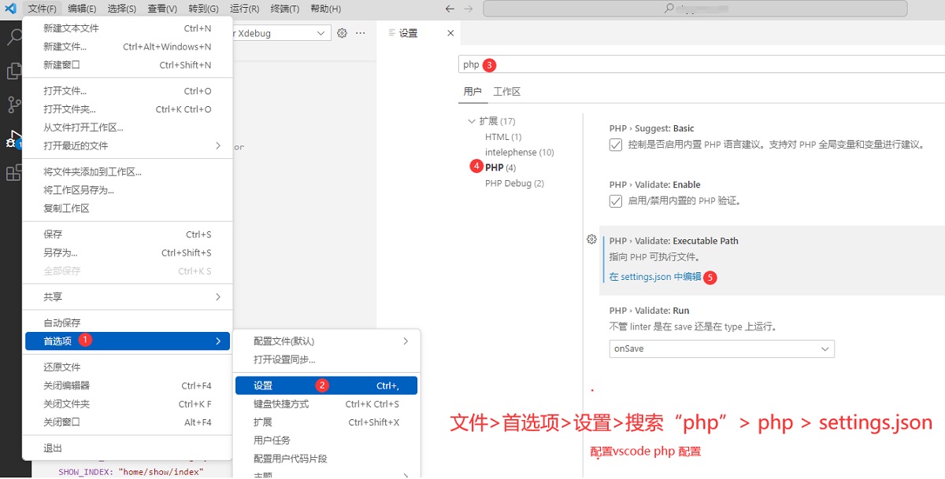Viewport: 945px width, 479px height.
Task: Open the 终端(T) menu
Action: click(x=284, y=9)
